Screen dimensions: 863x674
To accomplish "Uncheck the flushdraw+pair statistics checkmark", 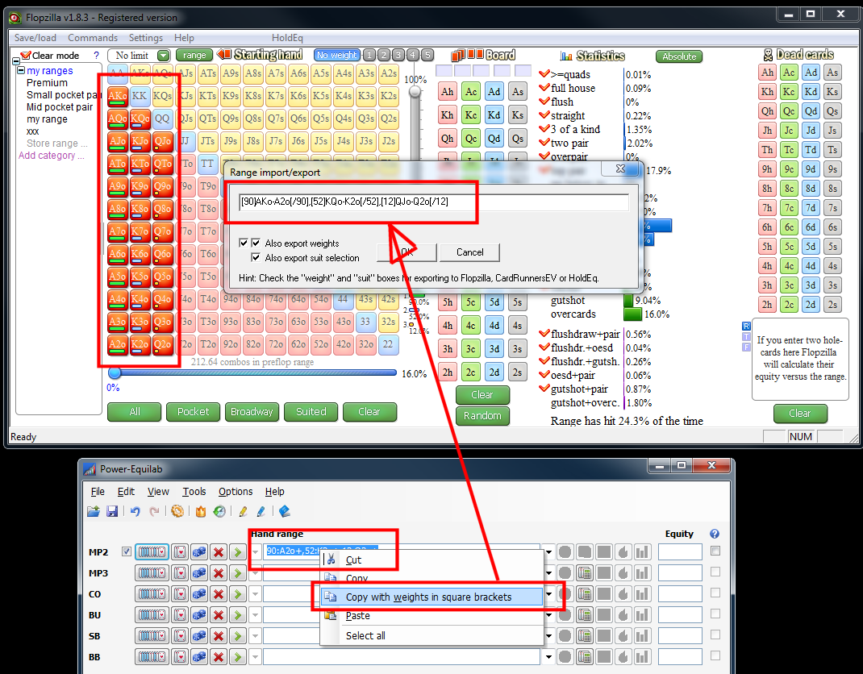I will point(544,334).
